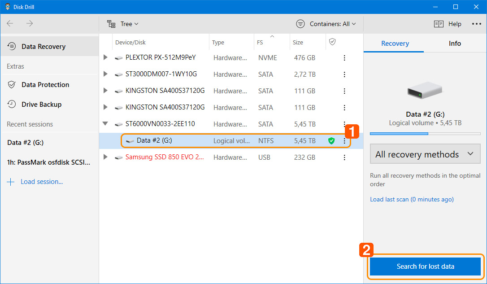The width and height of the screenshot is (487, 284).
Task: Click the disk usage progress bar
Action: [x=425, y=134]
